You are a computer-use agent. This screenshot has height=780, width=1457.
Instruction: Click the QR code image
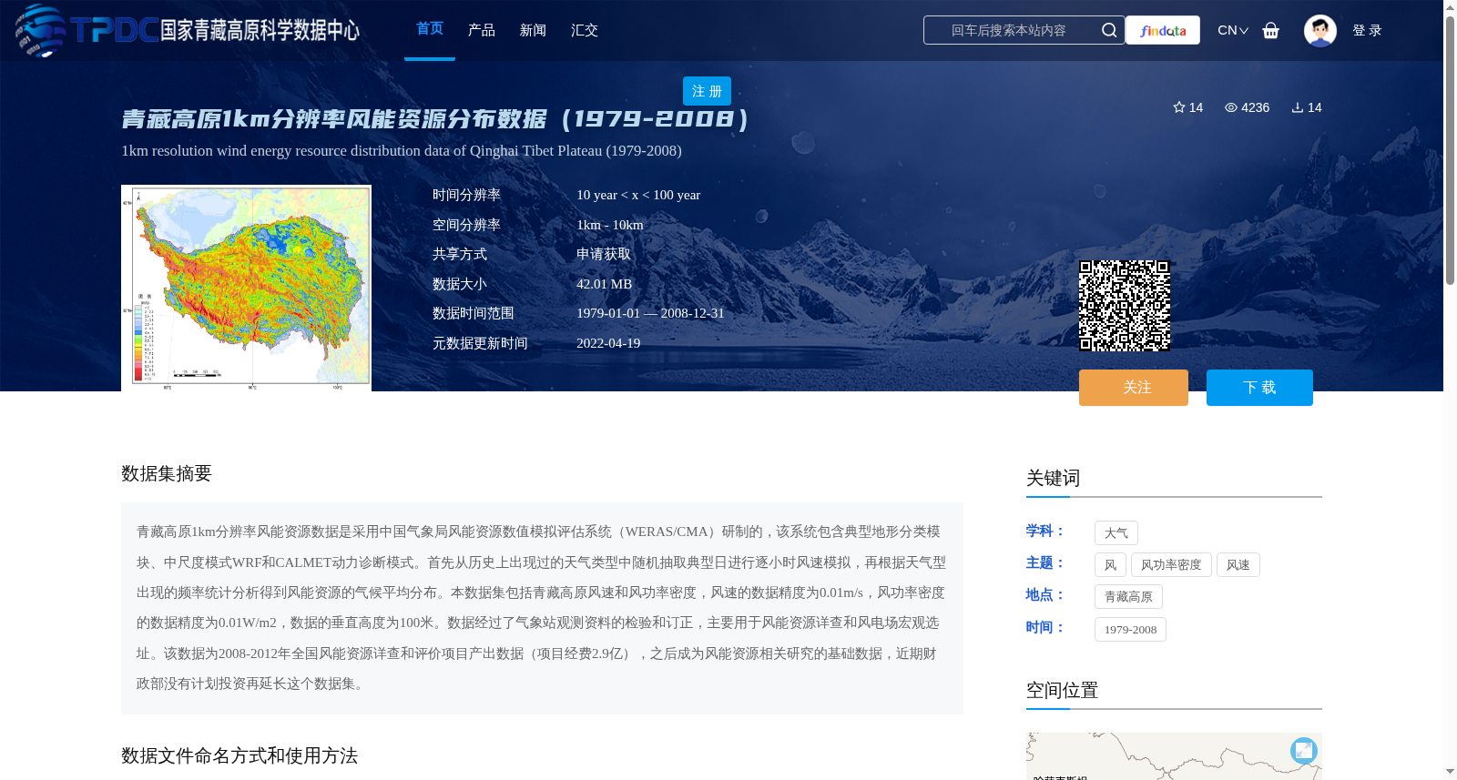tap(1125, 306)
